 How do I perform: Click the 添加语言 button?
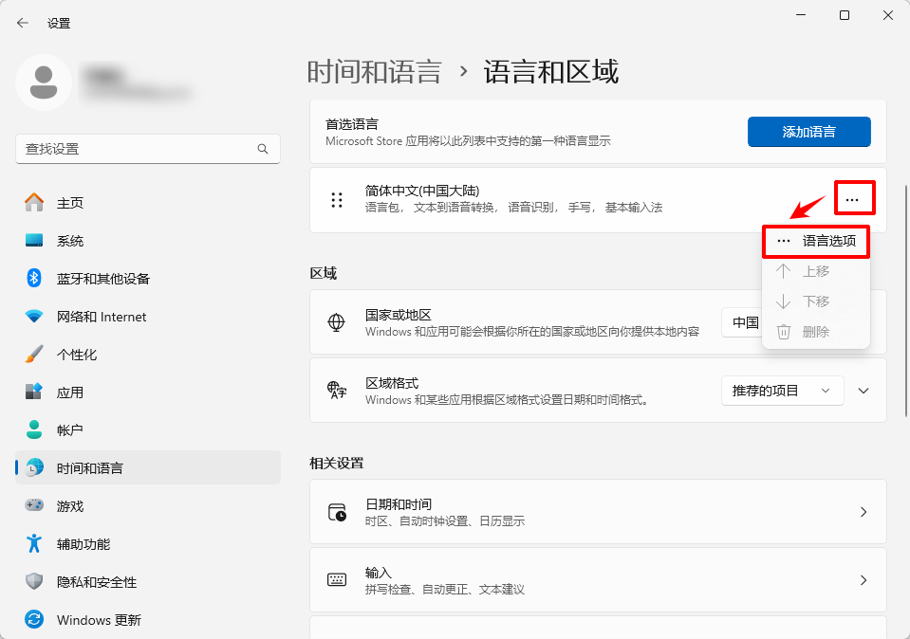click(x=809, y=132)
